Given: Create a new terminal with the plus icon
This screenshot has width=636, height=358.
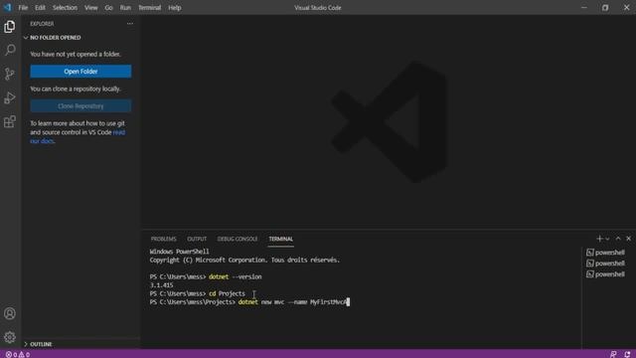Looking at the screenshot, I should pos(599,239).
